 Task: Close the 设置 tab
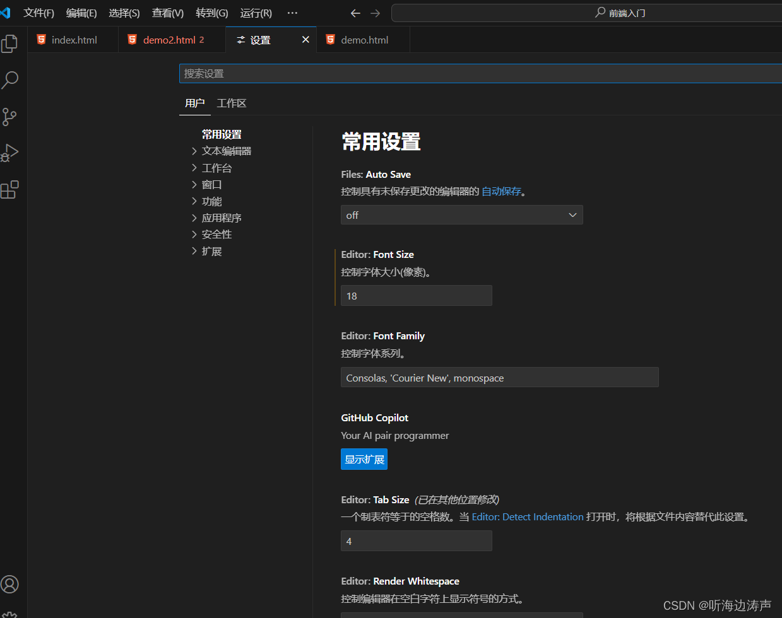pos(305,39)
